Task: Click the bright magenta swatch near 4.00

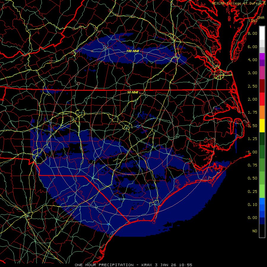Action: (262, 56)
